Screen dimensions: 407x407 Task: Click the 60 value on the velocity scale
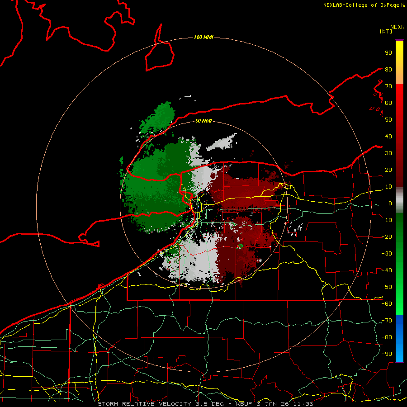click(388, 103)
